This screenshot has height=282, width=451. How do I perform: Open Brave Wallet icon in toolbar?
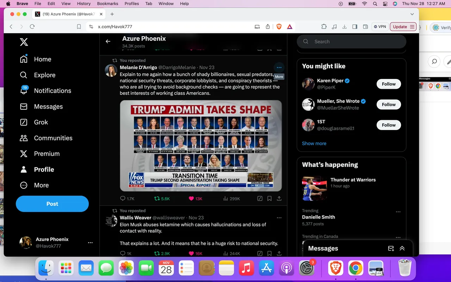pyautogui.click(x=365, y=27)
